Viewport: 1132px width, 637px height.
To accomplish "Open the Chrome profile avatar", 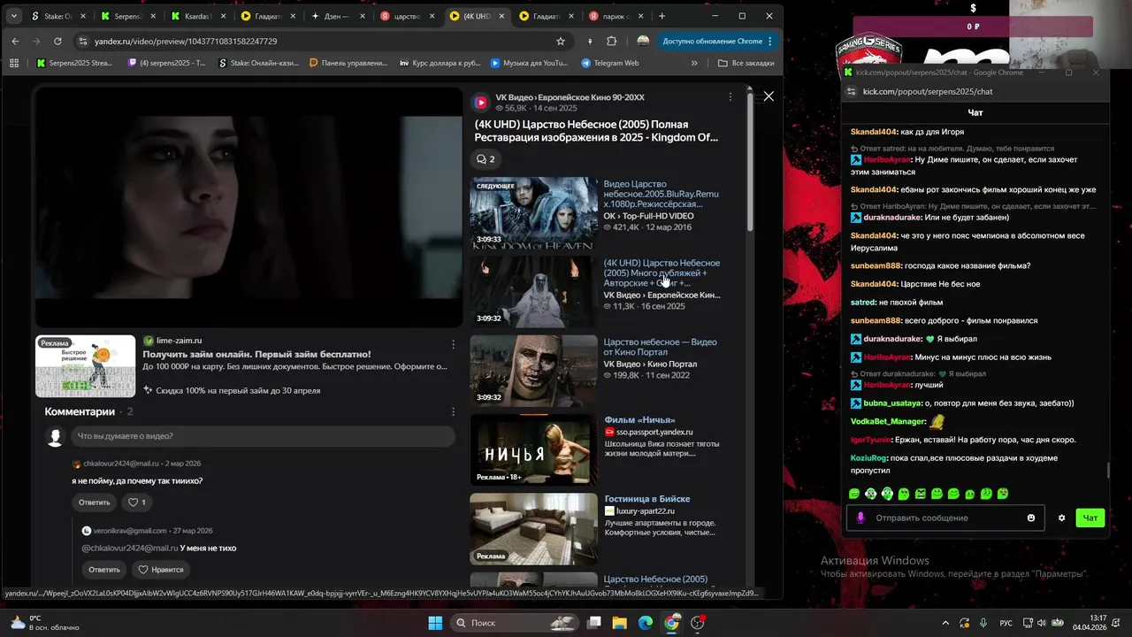I will 643,41.
